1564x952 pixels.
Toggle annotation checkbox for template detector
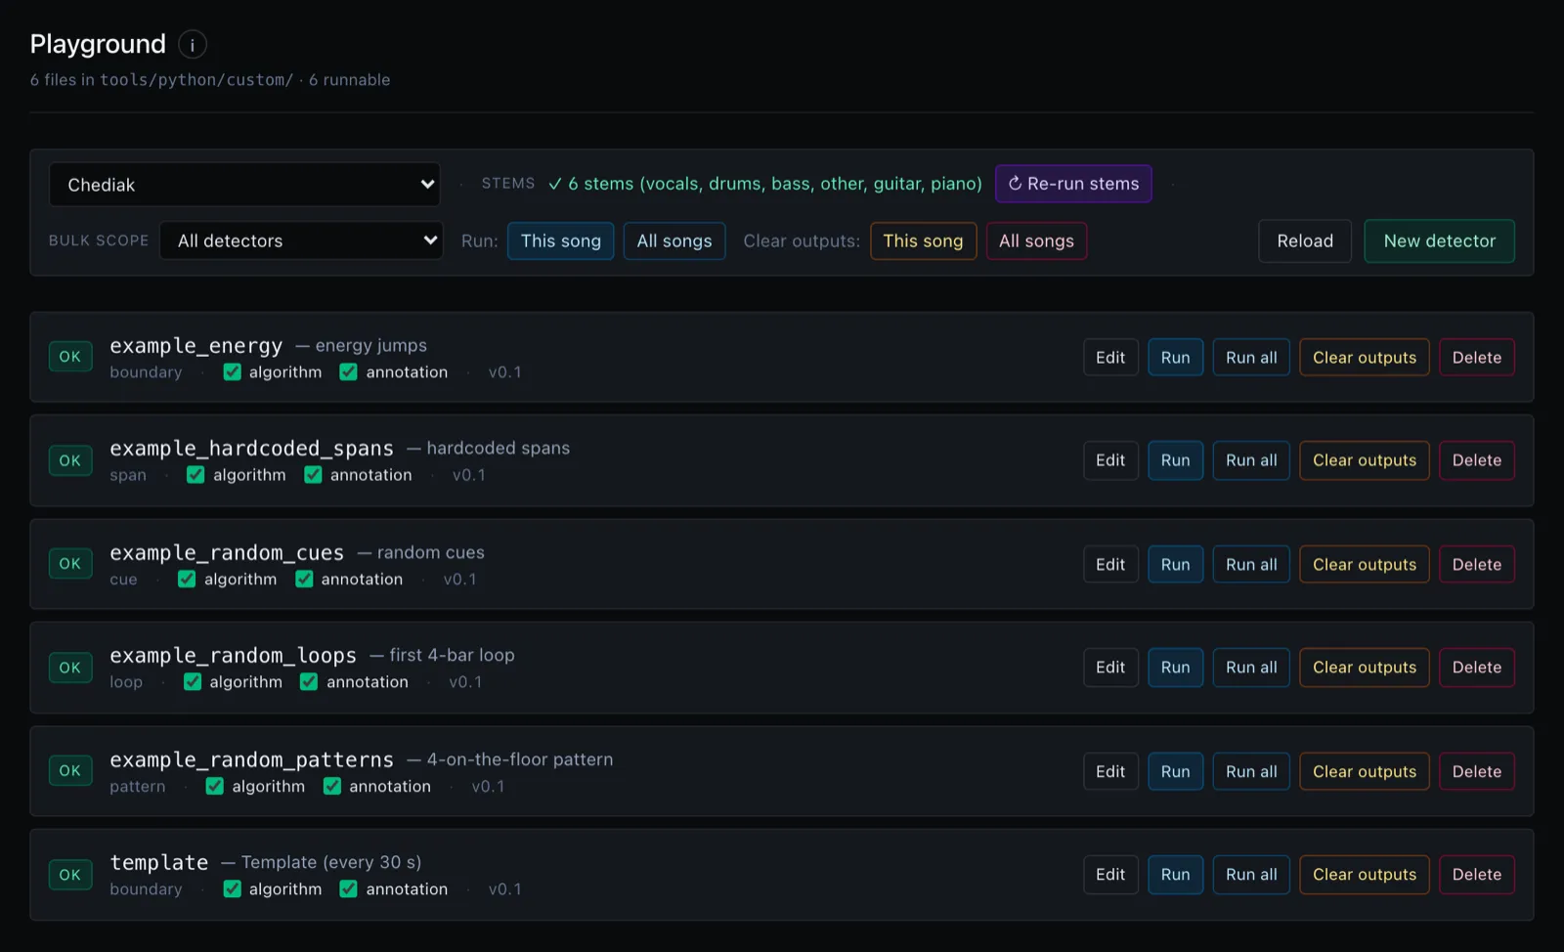(x=348, y=889)
